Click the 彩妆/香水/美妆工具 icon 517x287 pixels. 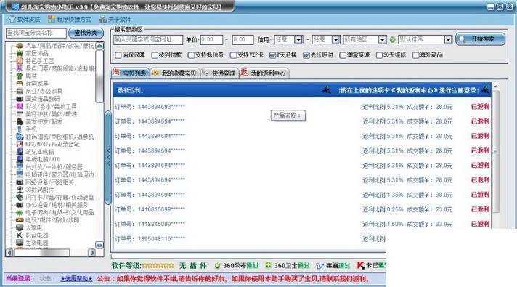pyautogui.click(x=20, y=106)
